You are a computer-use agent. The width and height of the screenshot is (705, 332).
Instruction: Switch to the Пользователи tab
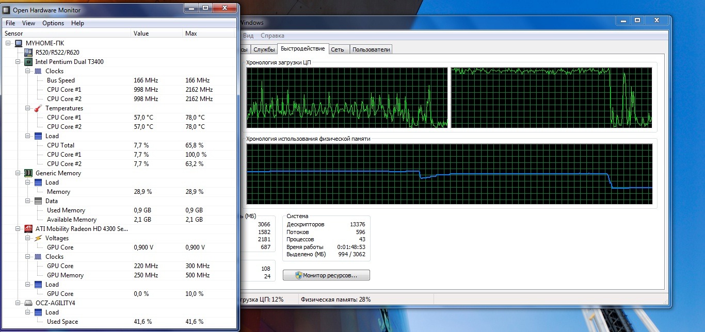371,49
